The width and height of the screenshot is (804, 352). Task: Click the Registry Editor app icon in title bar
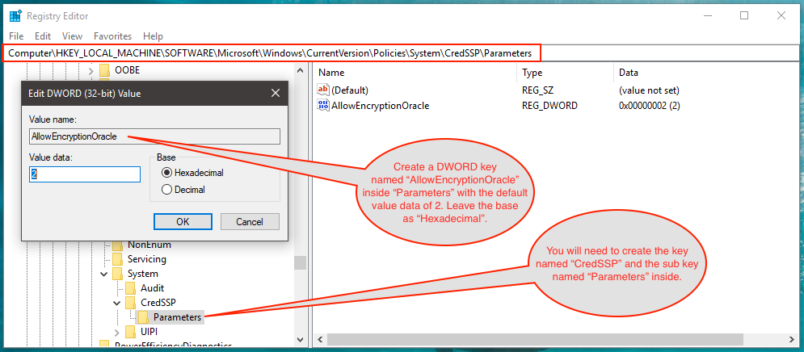15,15
